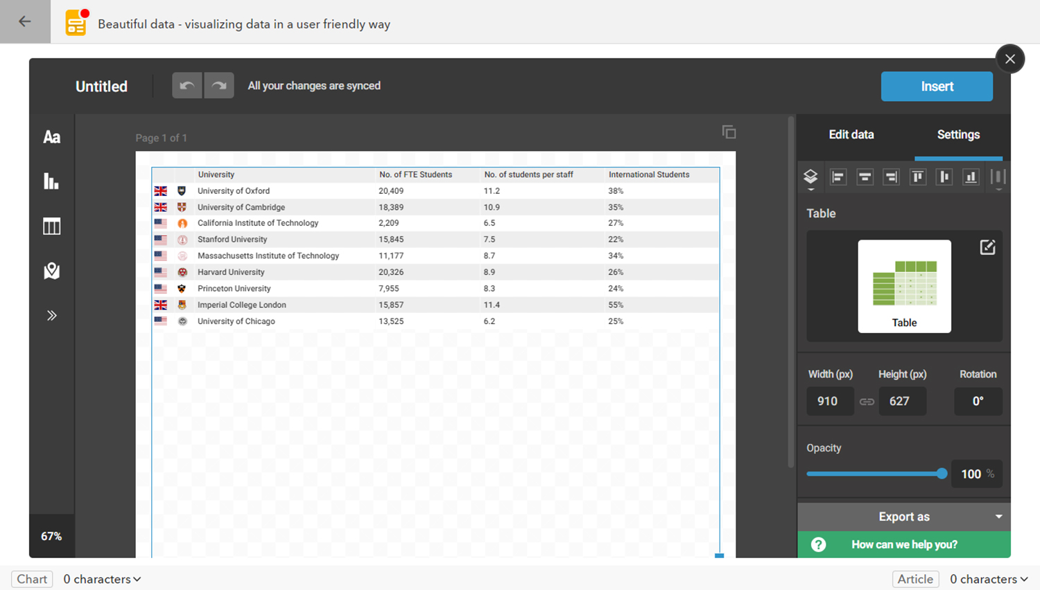Click the duplicate page icon

coord(729,132)
